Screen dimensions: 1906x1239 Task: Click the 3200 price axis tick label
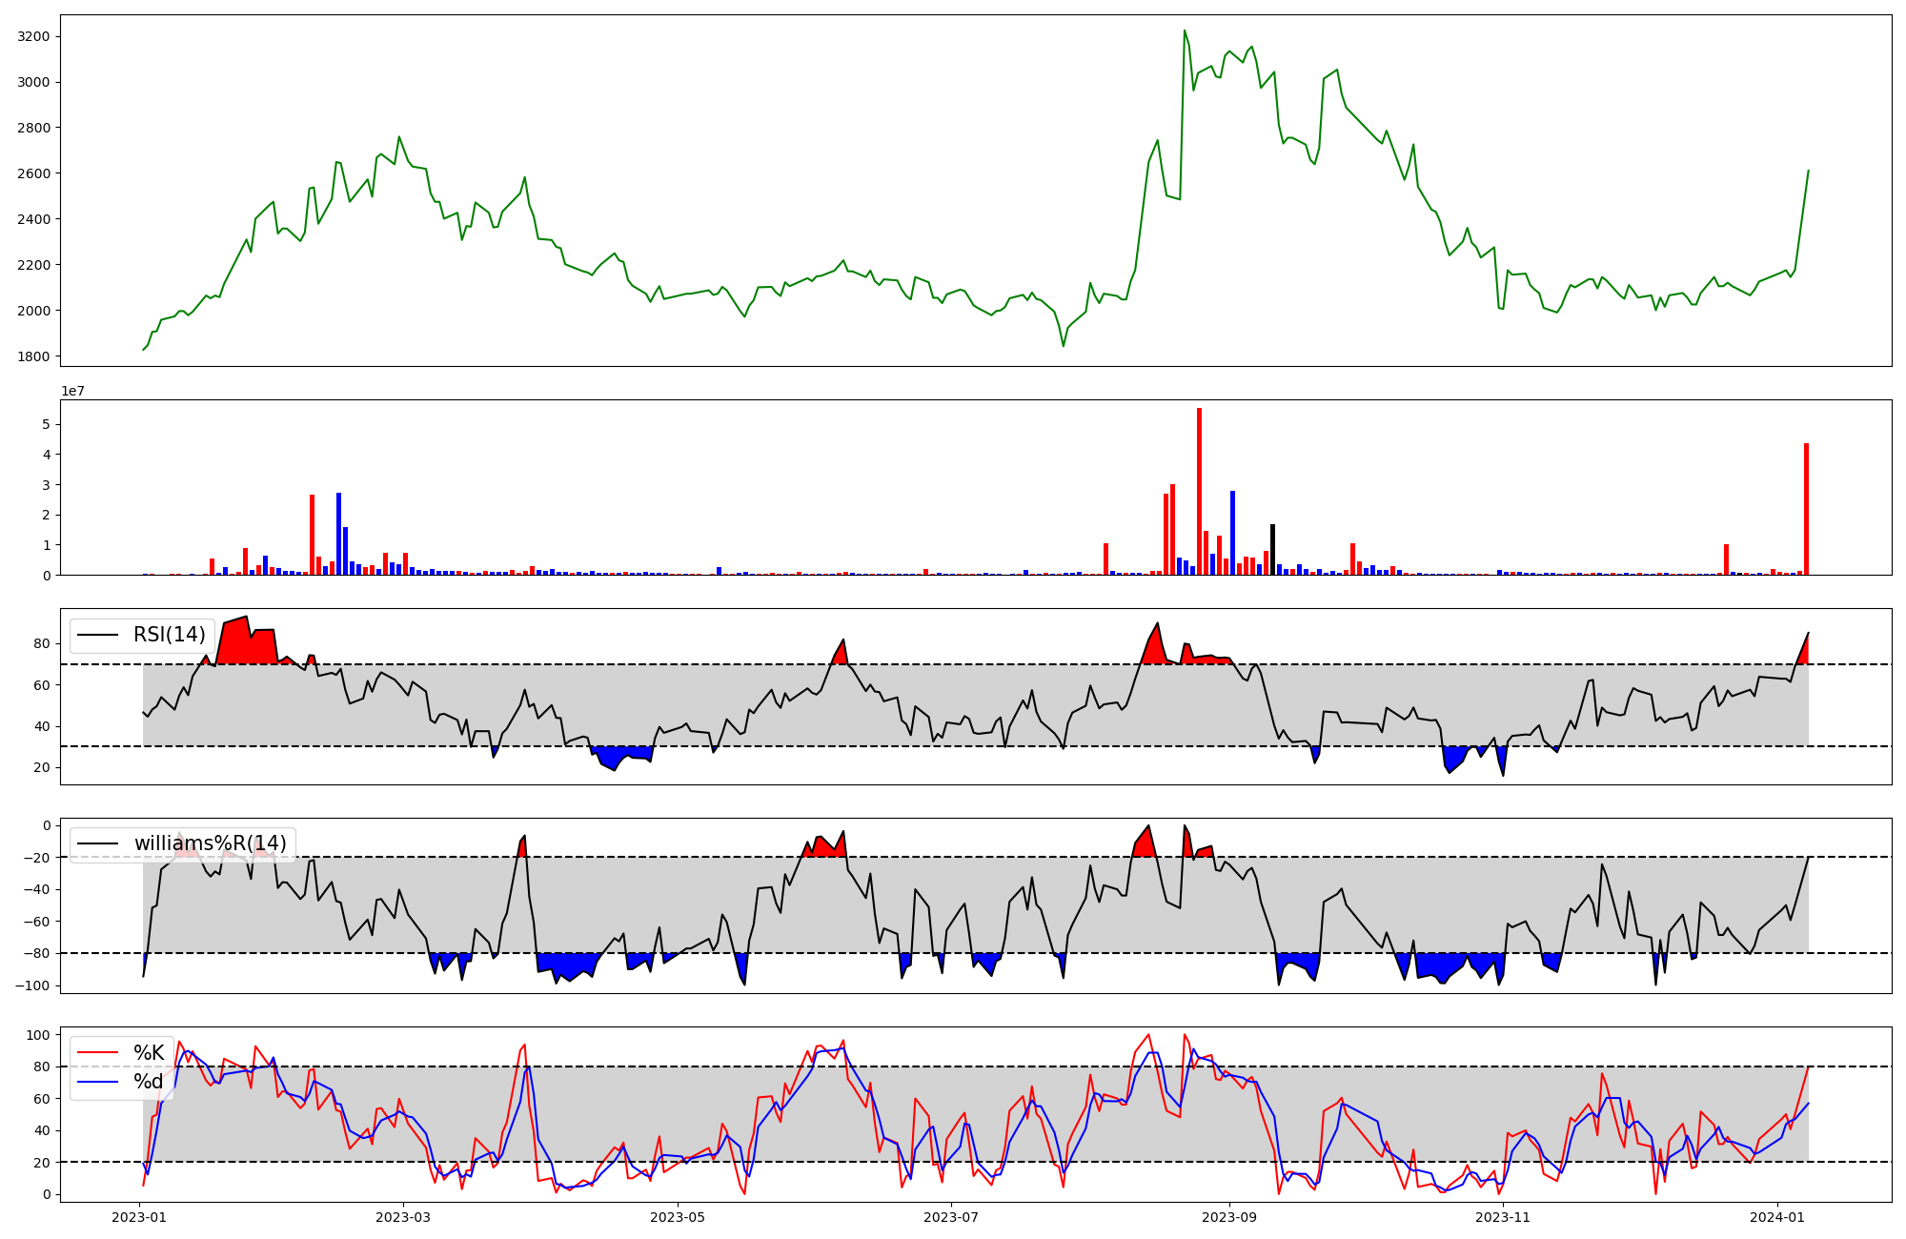click(33, 36)
